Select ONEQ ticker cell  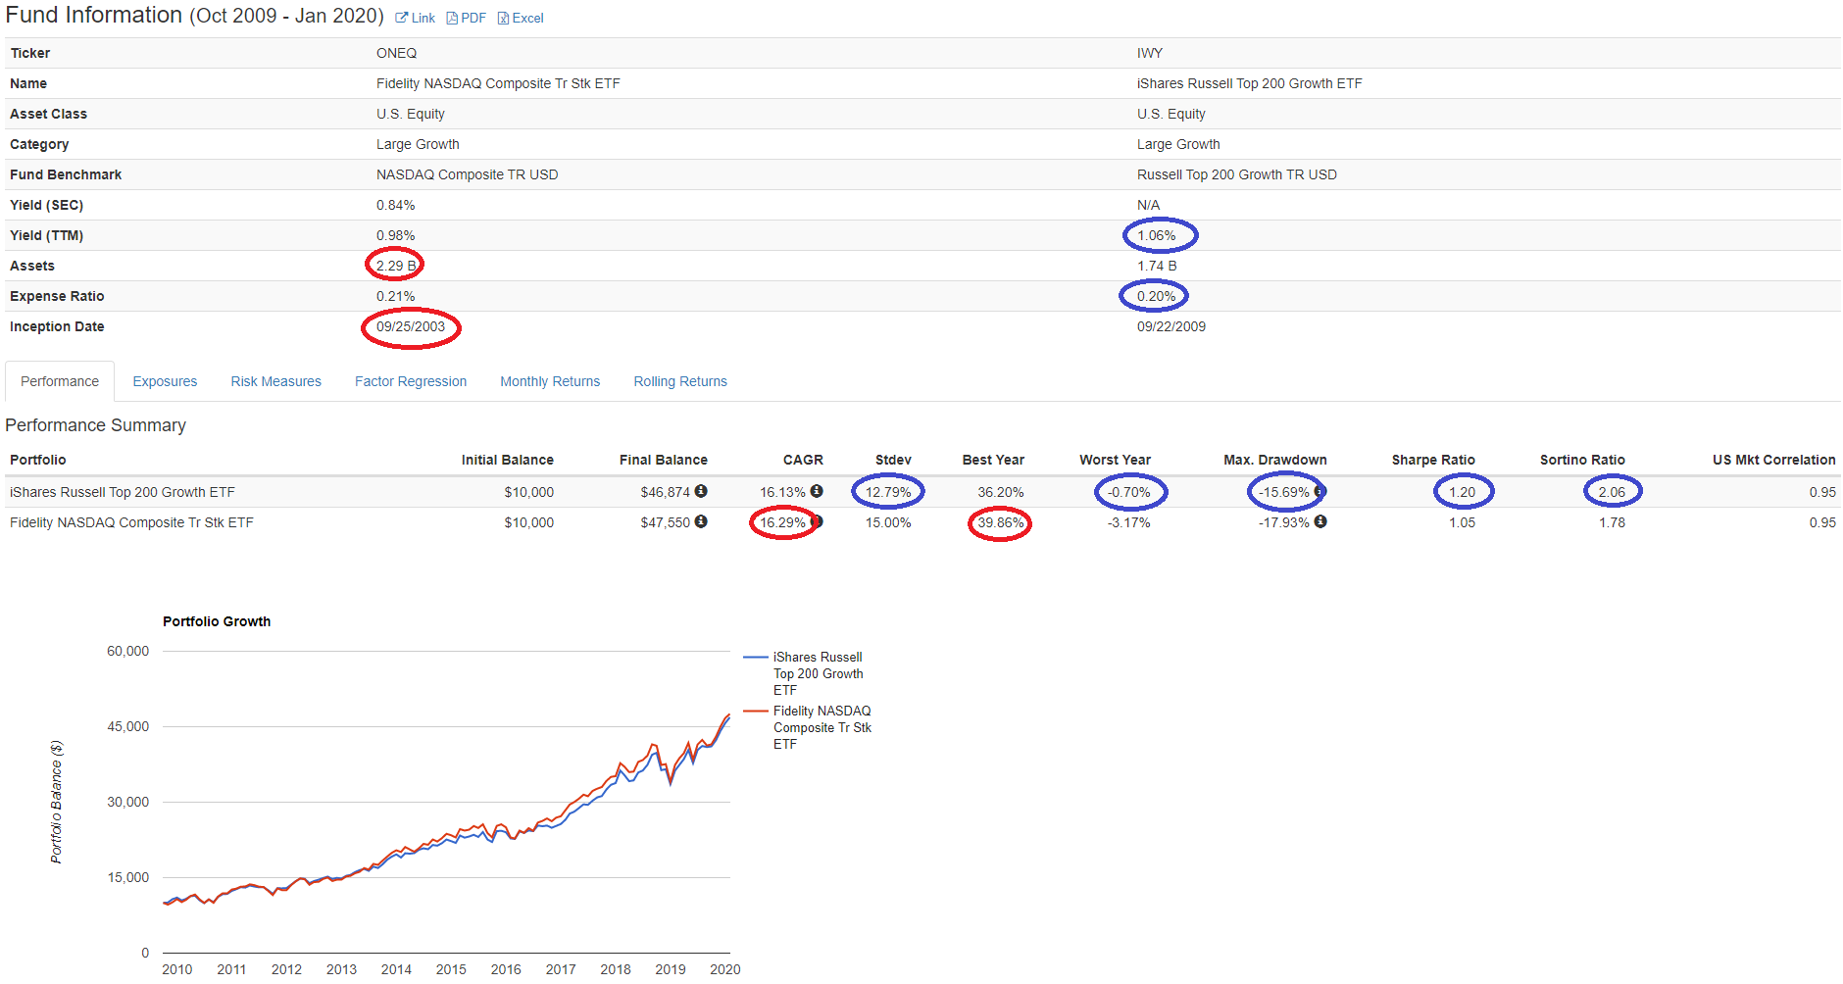(x=397, y=53)
